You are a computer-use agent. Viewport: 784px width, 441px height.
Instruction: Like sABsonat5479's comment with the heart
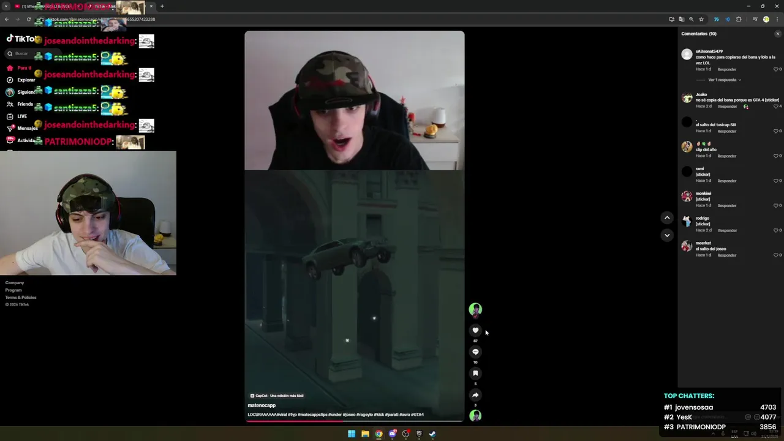(776, 69)
